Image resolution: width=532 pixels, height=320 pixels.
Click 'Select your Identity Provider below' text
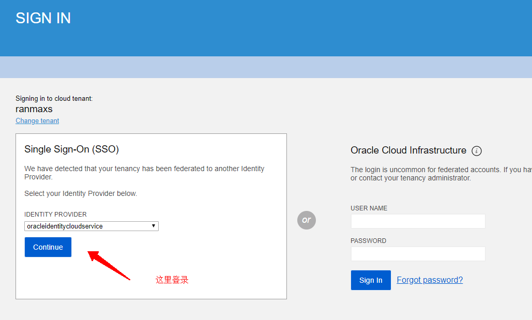(81, 194)
